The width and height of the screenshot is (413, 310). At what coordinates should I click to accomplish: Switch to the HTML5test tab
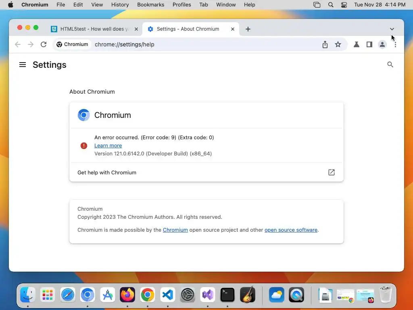pyautogui.click(x=95, y=29)
